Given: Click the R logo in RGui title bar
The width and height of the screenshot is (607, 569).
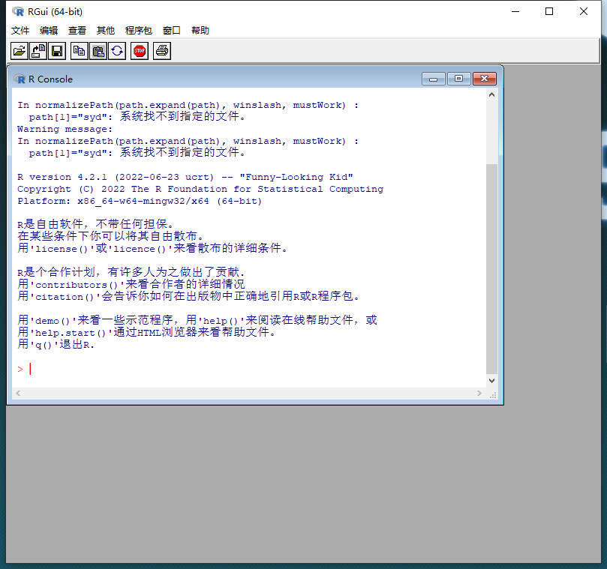Looking at the screenshot, I should coord(18,11).
